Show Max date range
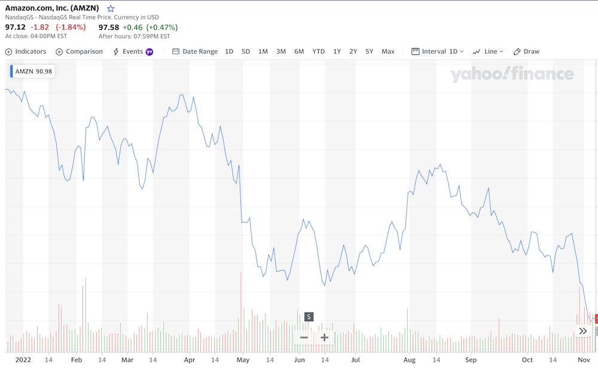The height and width of the screenshot is (370, 598). coord(388,51)
